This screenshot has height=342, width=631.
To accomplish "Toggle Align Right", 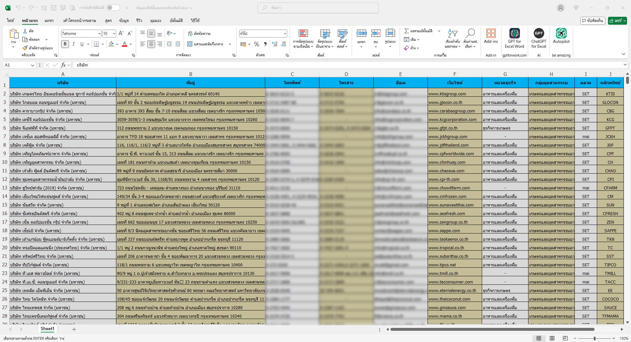I will pyautogui.click(x=160, y=44).
